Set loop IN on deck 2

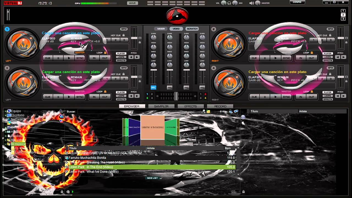click(x=301, y=58)
